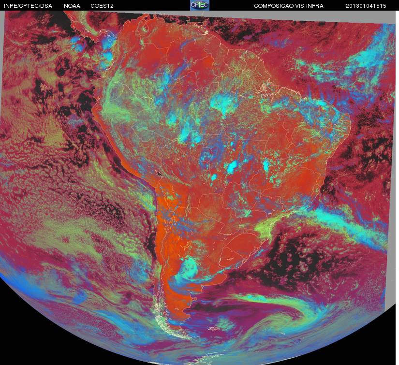
Task: Click the INPE/CPTEC/DSA header text
Action: tap(28, 6)
